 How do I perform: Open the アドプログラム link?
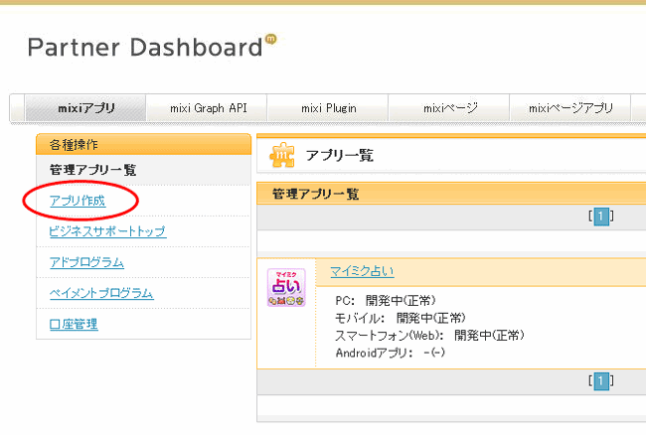[x=86, y=262]
